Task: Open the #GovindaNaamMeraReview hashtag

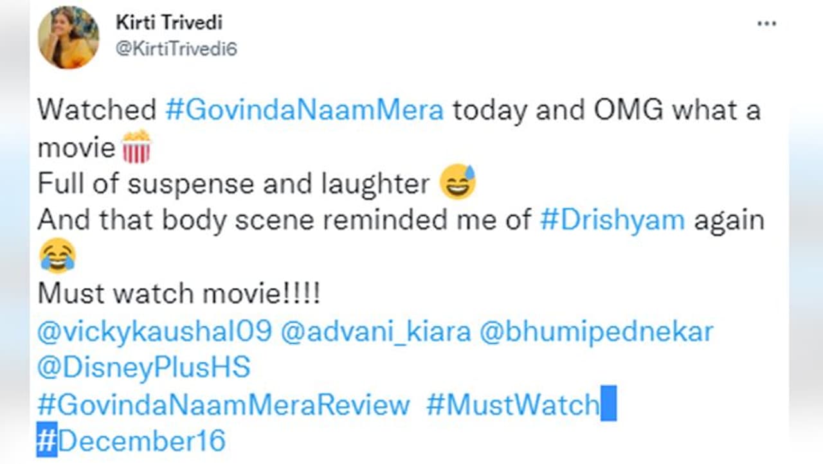Action: [223, 405]
